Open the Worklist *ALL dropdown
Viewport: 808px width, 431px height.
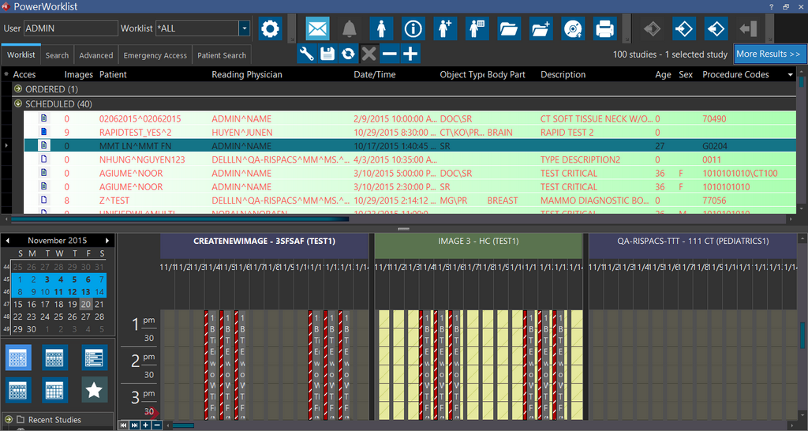pyautogui.click(x=244, y=28)
